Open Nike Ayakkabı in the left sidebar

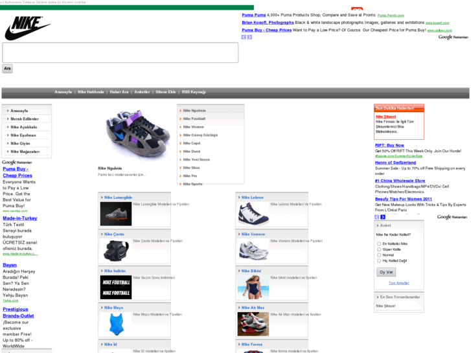tap(24, 127)
